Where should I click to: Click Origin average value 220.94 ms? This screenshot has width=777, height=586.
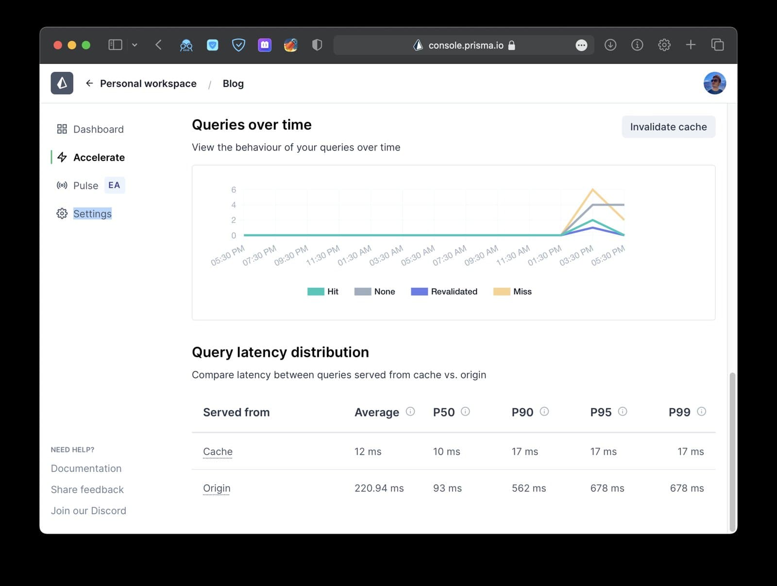pos(379,488)
